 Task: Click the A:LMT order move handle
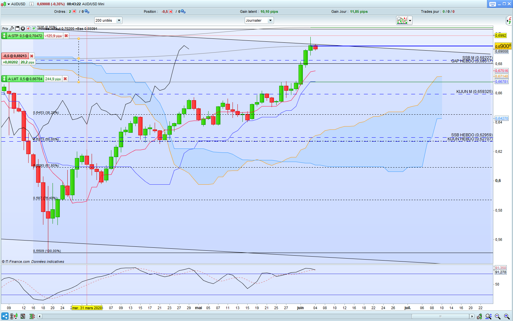4,79
